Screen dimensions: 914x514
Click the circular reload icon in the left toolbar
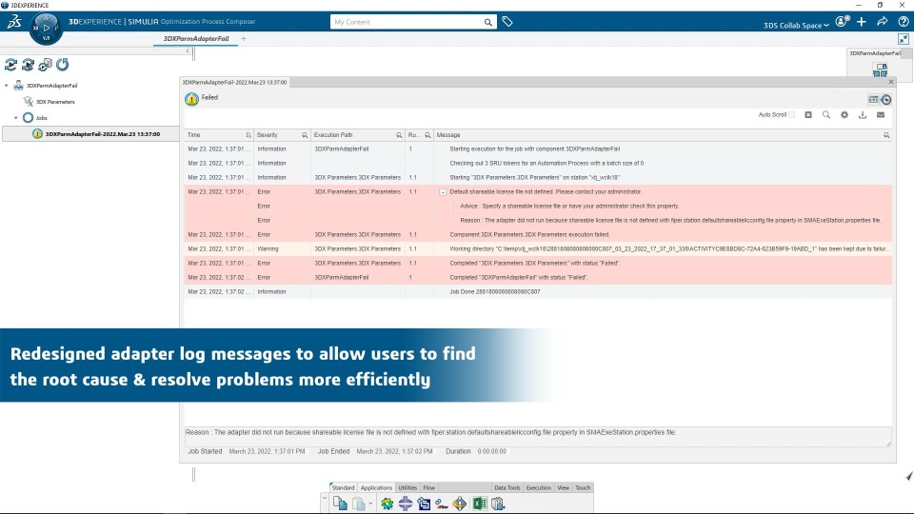(63, 65)
